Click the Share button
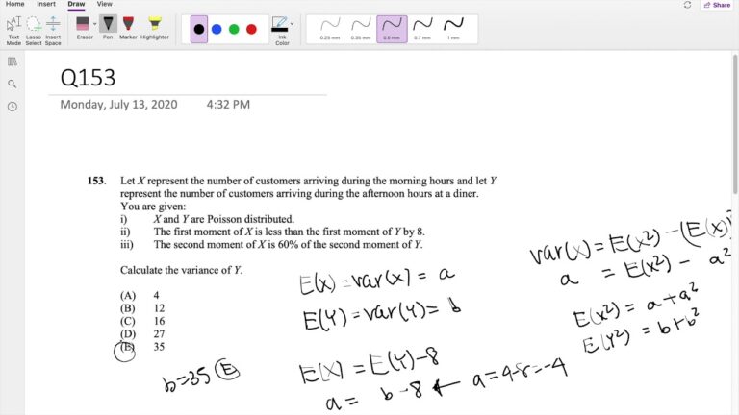 coord(717,5)
